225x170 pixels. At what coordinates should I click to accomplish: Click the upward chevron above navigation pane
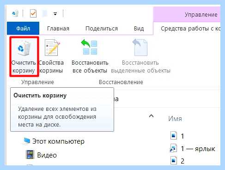point(151,116)
